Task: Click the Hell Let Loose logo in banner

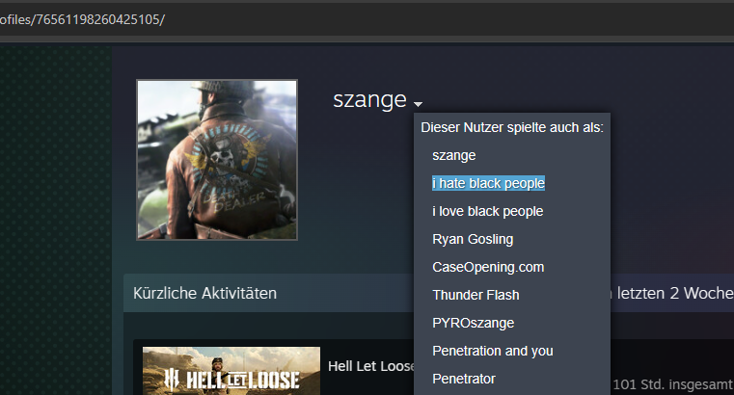Action: (231, 380)
